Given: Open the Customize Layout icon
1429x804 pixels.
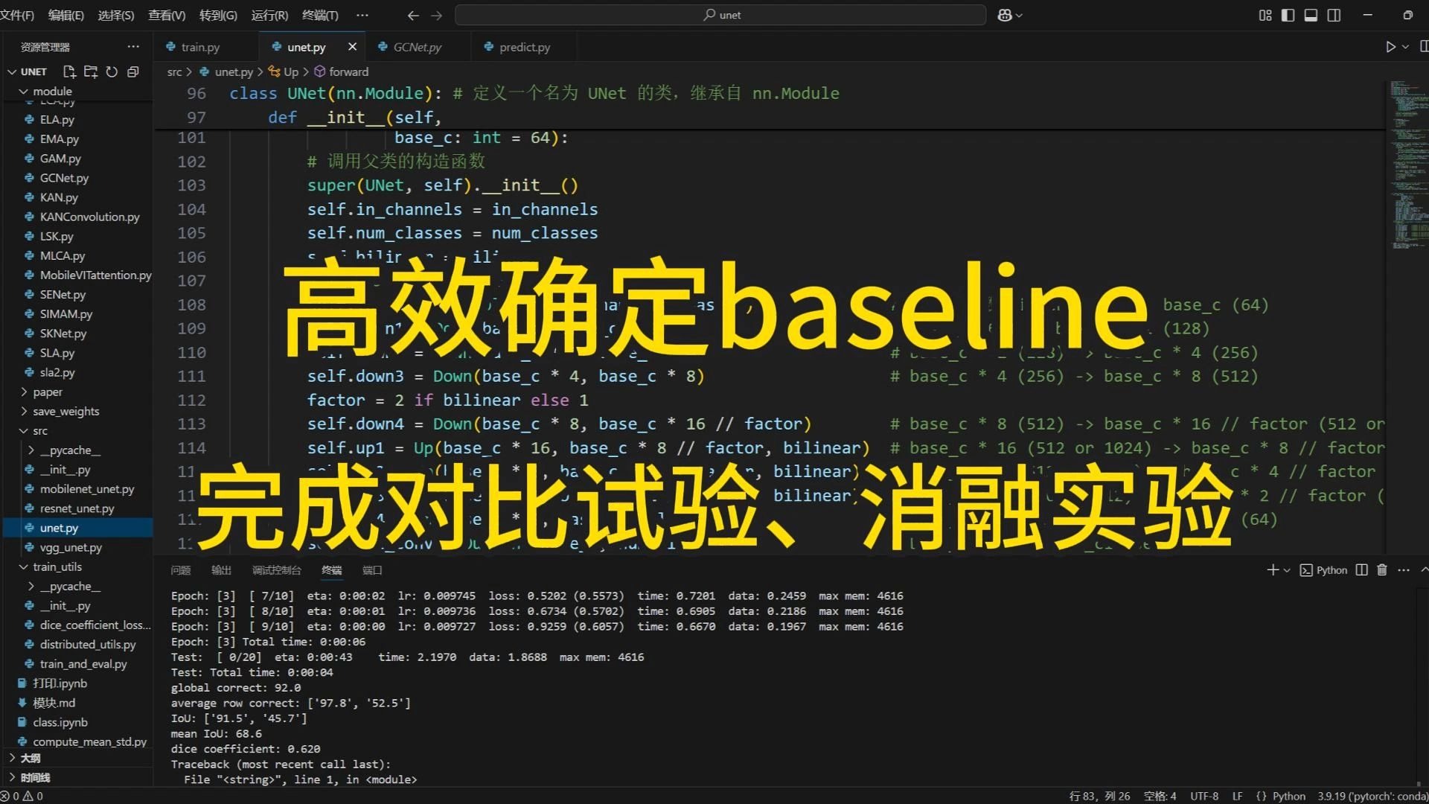Looking at the screenshot, I should point(1265,14).
